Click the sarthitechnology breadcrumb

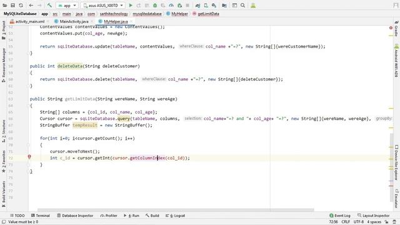[114, 14]
